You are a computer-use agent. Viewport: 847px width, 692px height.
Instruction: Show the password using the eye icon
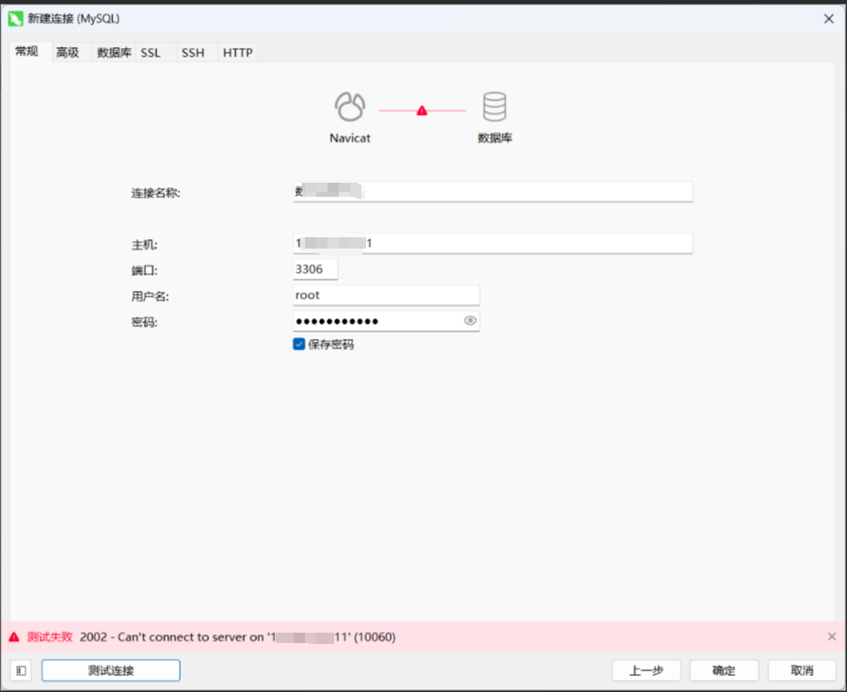pos(468,320)
